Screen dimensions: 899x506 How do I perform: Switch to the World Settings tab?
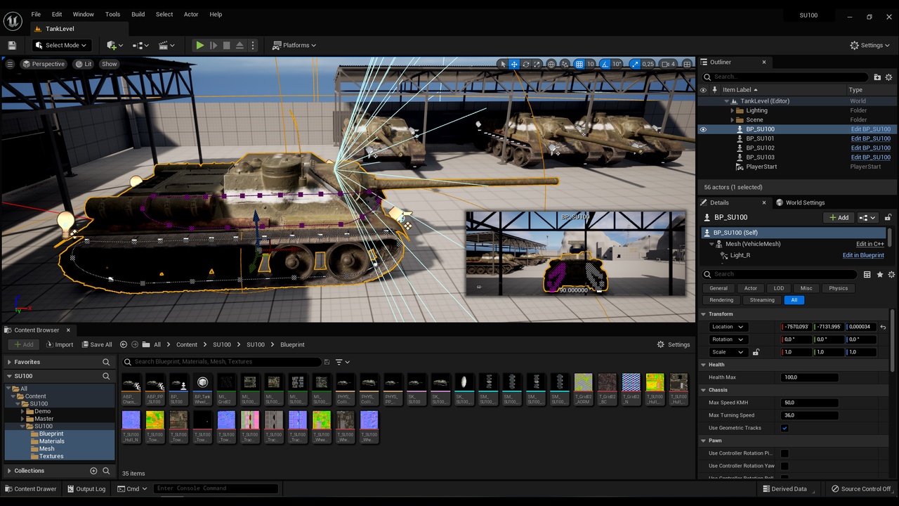click(800, 202)
